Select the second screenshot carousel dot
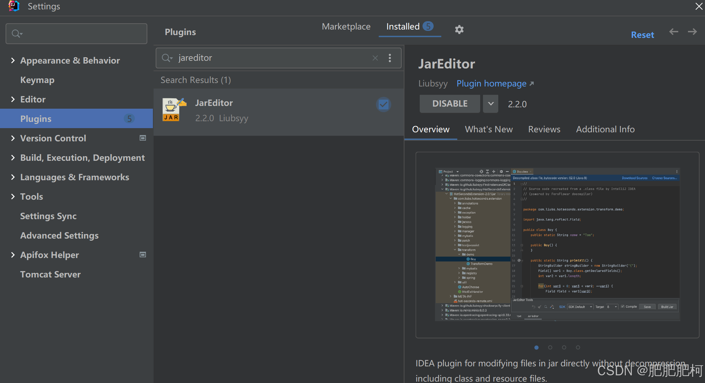This screenshot has width=705, height=383. tap(550, 347)
